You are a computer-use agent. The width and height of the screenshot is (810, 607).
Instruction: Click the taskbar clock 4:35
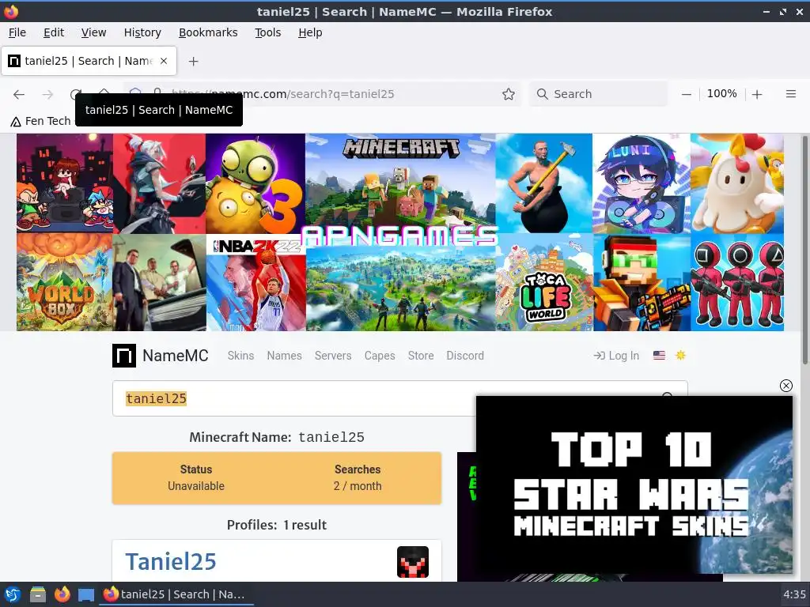point(794,594)
